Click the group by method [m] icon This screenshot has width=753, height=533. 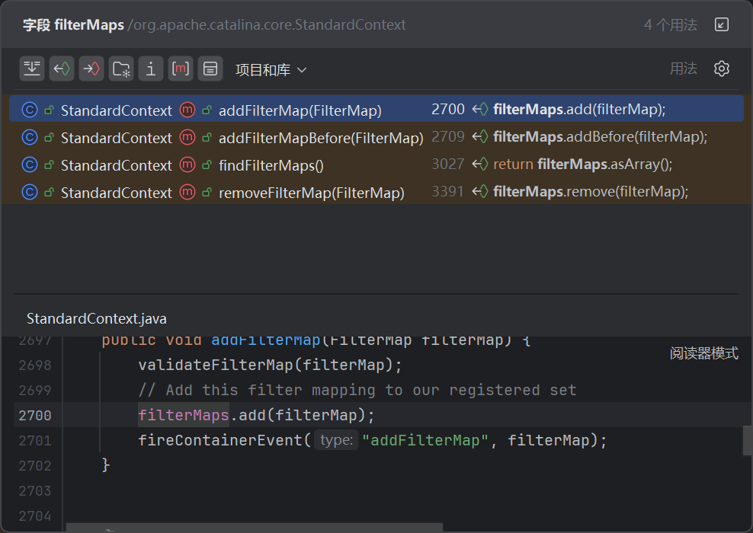tap(181, 69)
